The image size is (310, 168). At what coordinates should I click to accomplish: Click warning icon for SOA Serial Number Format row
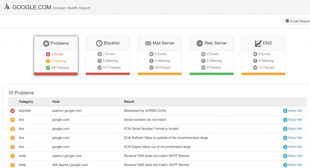coord(12,129)
